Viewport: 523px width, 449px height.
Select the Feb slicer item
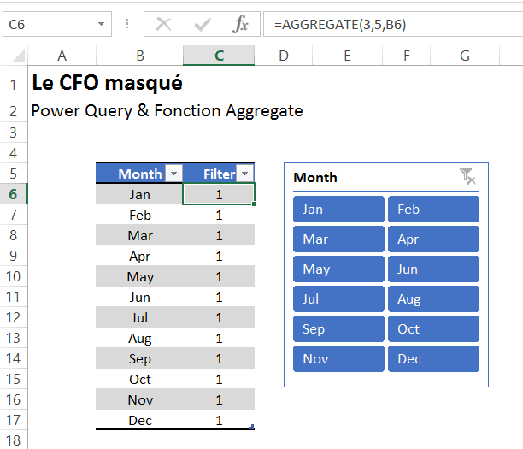433,210
